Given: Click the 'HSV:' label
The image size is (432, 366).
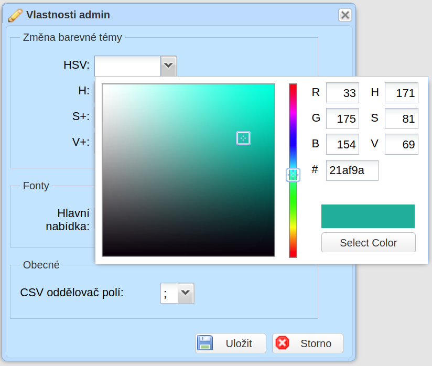Looking at the screenshot, I should (x=77, y=65).
